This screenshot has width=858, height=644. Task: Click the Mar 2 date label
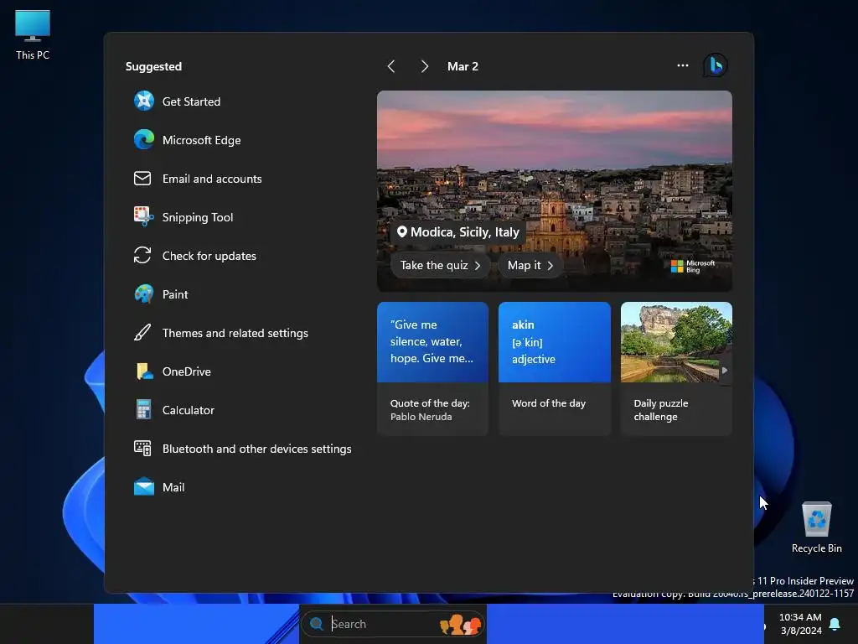click(463, 66)
